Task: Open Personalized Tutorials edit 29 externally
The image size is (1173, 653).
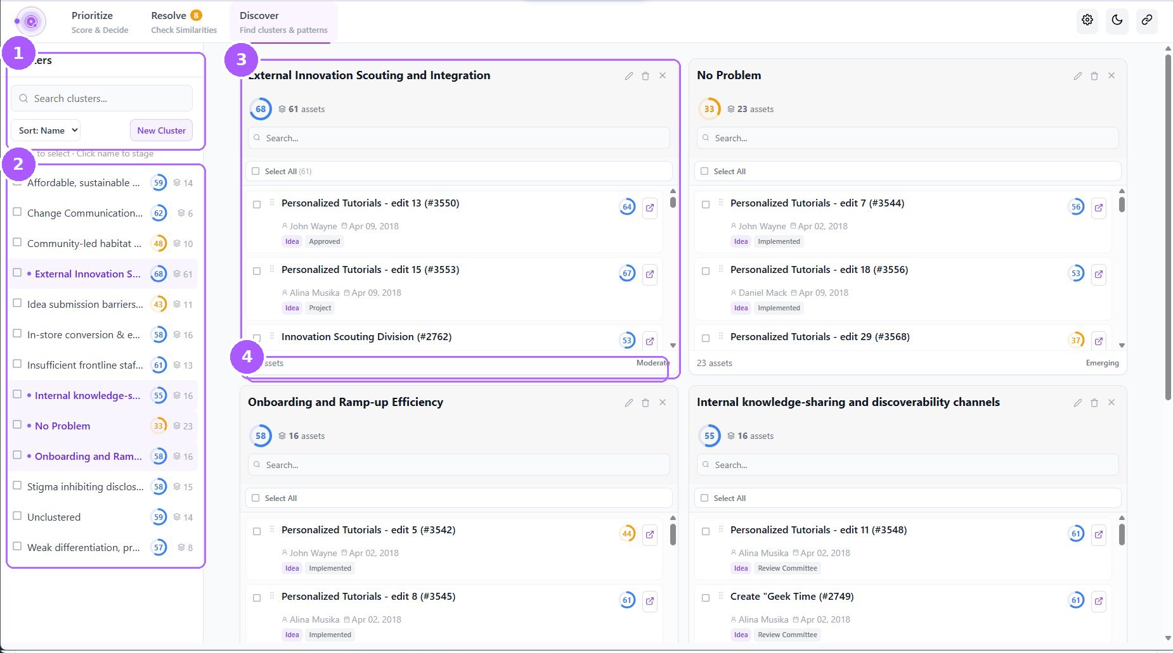Action: 1099,341
